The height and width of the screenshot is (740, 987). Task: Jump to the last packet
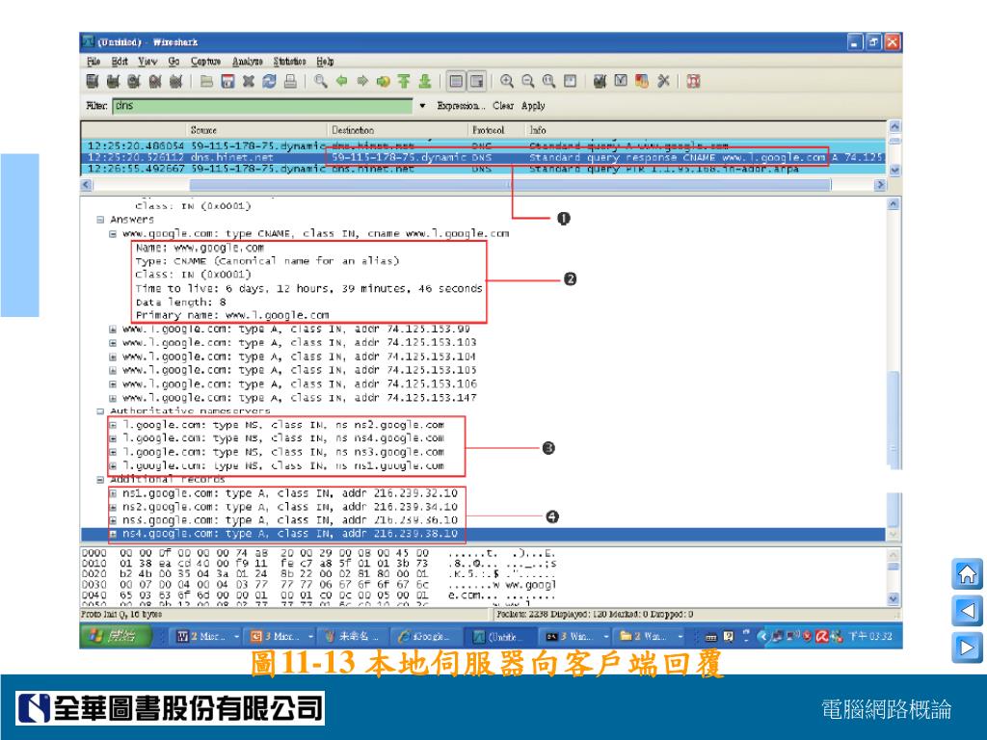coord(425,81)
